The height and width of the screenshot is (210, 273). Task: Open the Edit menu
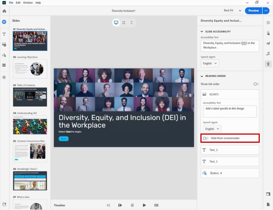[18, 3]
